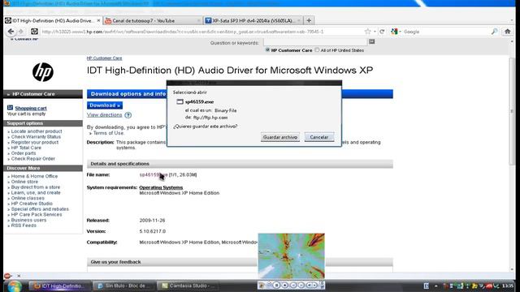Click the help question mark icon near View directions
The height and width of the screenshot is (292, 520).
[x=128, y=115]
